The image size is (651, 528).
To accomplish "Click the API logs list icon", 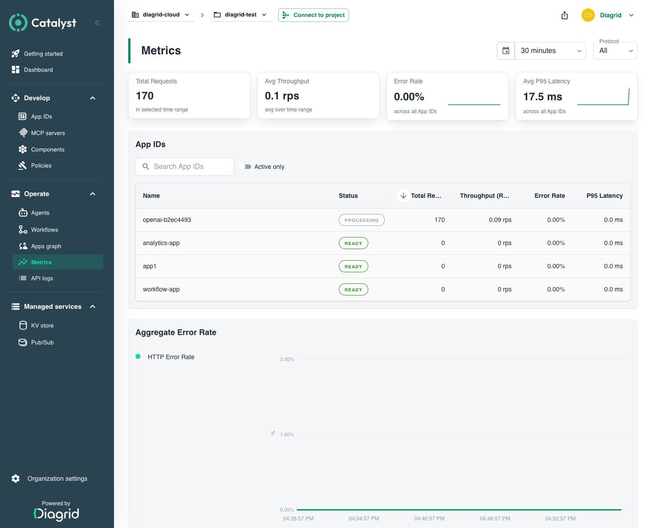I will point(23,278).
